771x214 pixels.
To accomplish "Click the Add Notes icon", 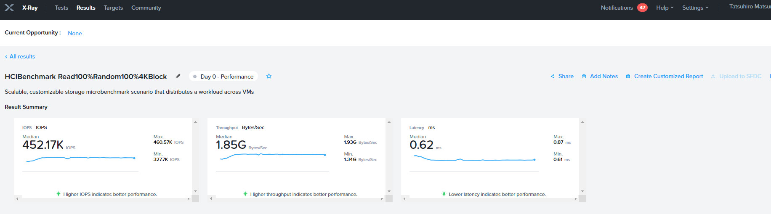I will point(584,77).
